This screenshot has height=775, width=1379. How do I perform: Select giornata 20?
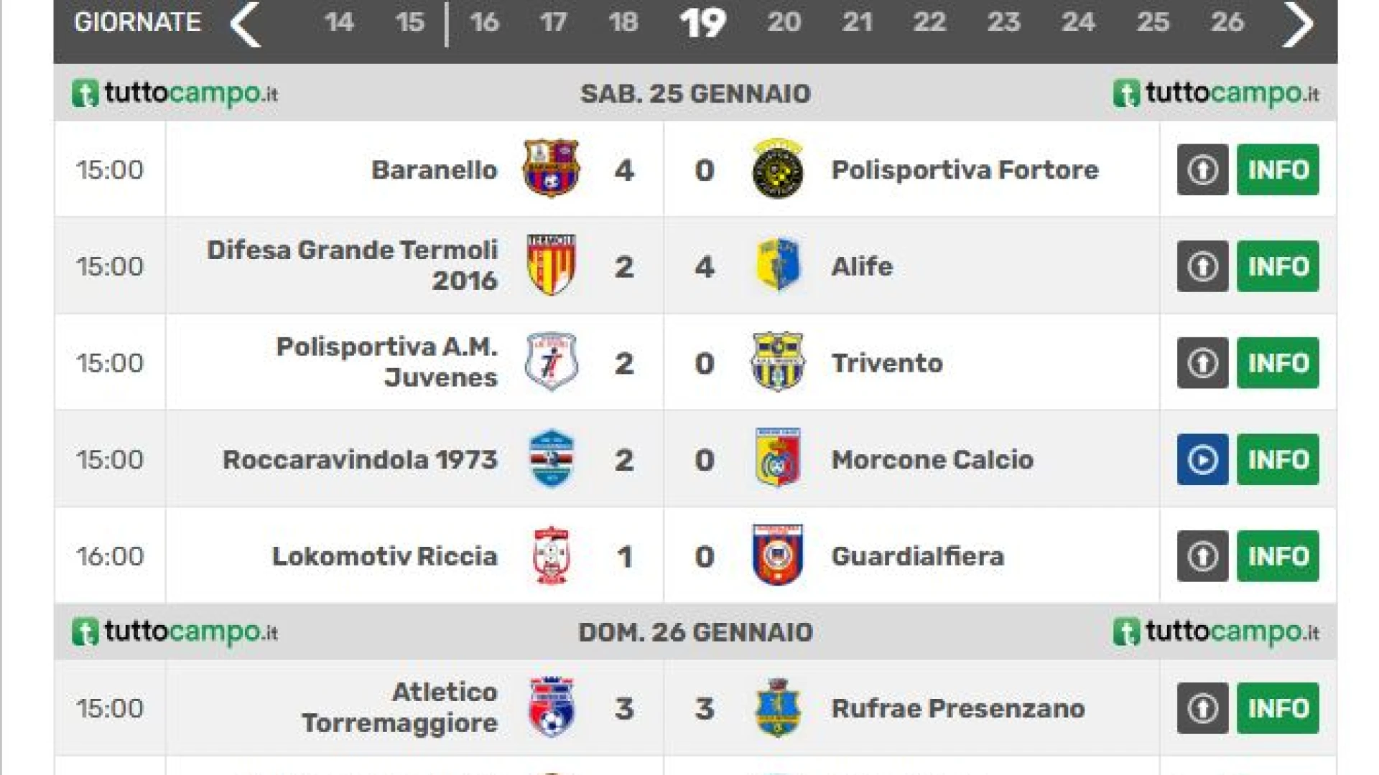(784, 22)
